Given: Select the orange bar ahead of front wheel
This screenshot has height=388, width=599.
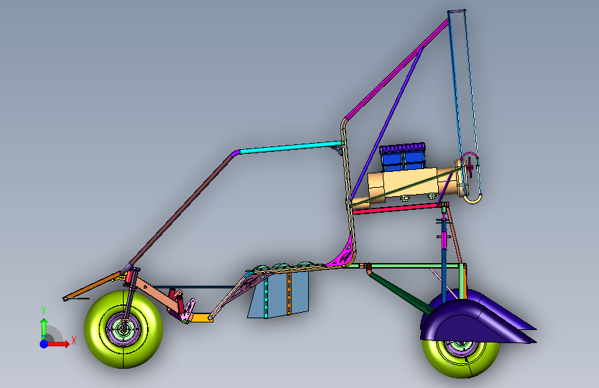Looking at the screenshot, I should tap(93, 286).
